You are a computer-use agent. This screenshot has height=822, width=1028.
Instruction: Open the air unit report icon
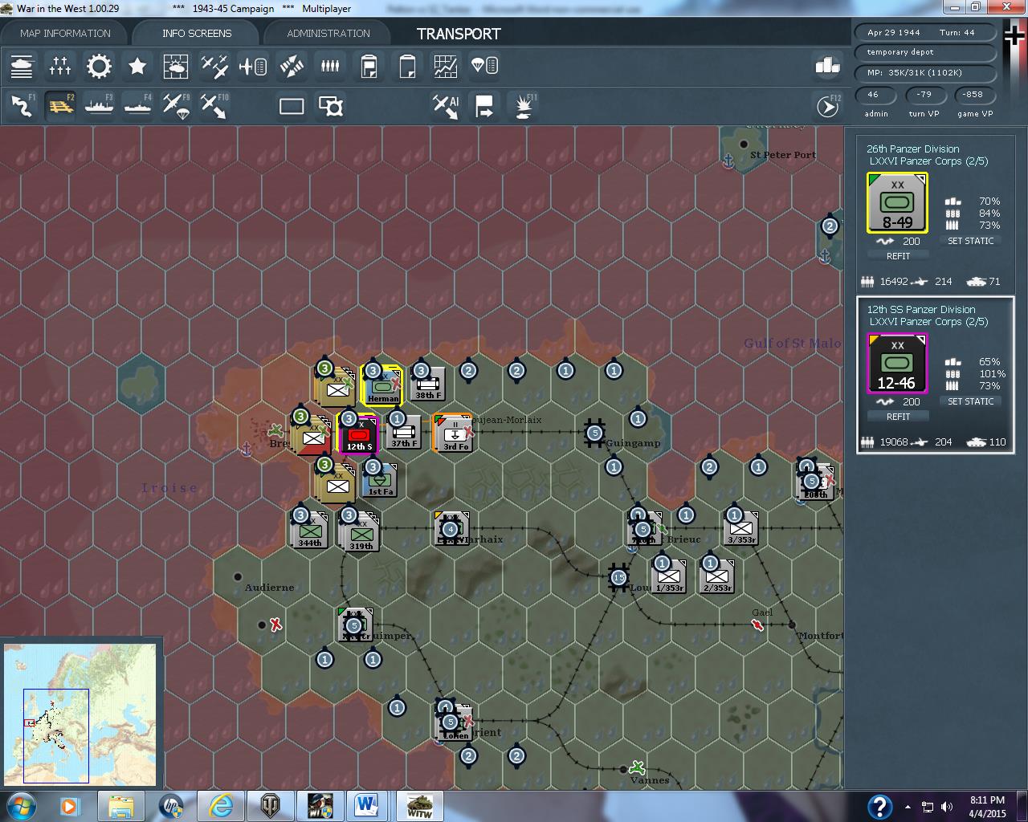pyautogui.click(x=253, y=66)
